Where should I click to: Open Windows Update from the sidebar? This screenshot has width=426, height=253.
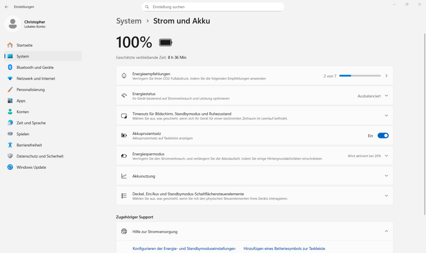pyautogui.click(x=31, y=167)
